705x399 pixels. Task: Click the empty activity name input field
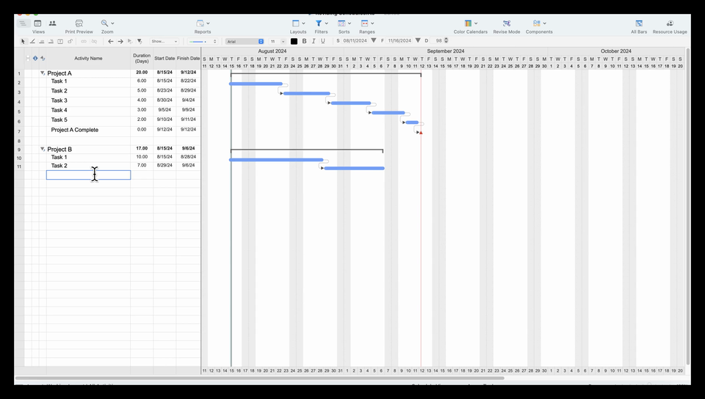(89, 175)
